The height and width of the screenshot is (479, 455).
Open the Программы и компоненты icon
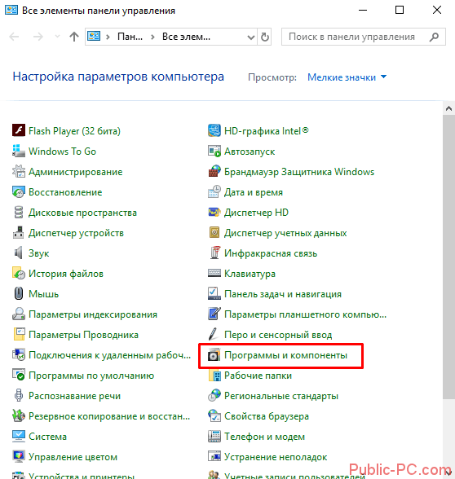tap(214, 355)
